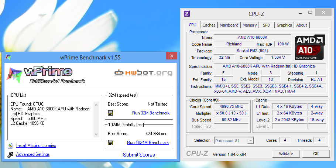Viewport: 336px width, 168px height.
Task: Click the Install Missing Libraries icon
Action: (x=10, y=145)
